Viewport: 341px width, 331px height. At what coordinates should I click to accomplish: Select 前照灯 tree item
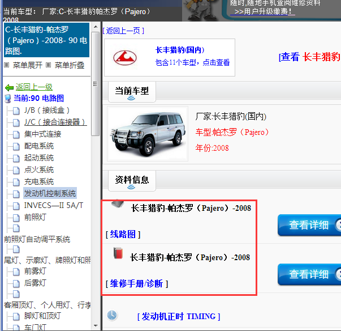tap(35, 217)
